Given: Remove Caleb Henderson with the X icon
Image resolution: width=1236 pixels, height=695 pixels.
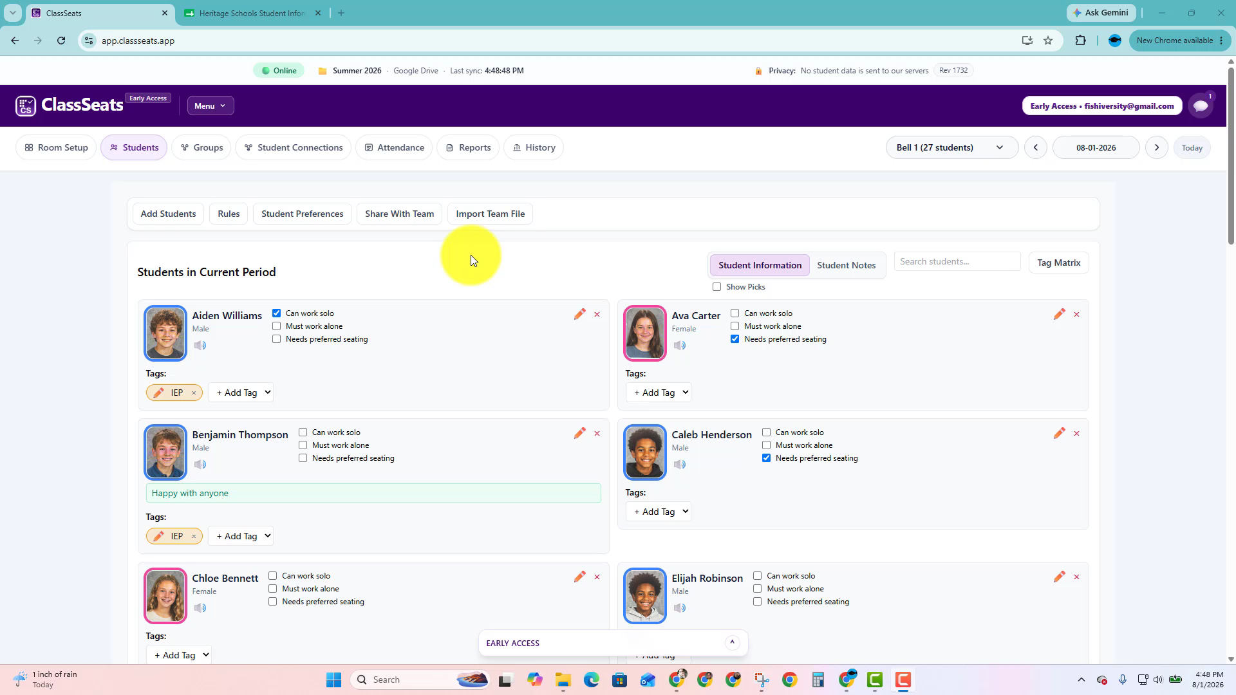Looking at the screenshot, I should coord(1076,434).
